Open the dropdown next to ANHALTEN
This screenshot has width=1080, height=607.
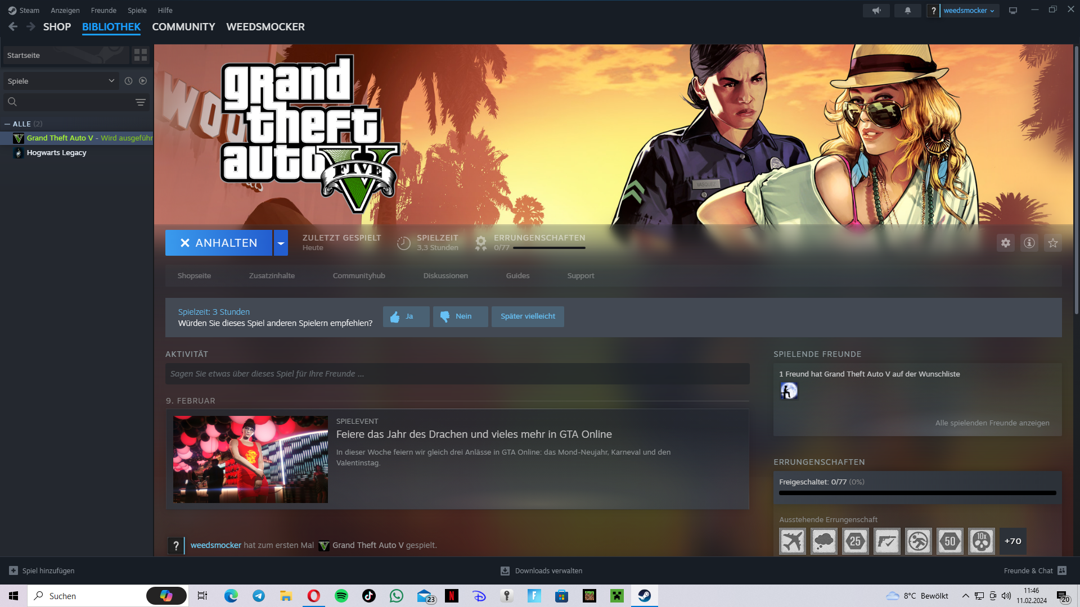(281, 243)
